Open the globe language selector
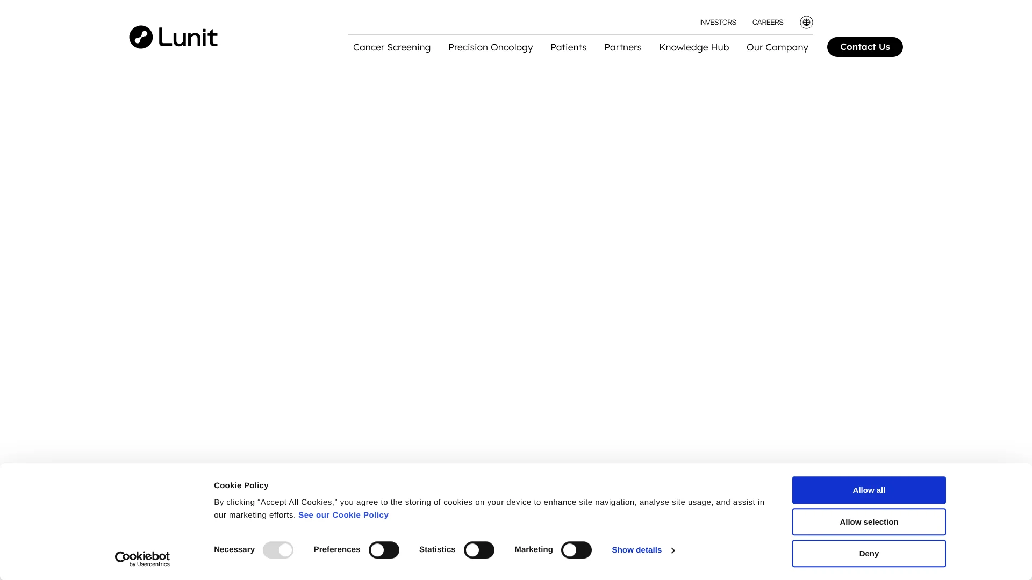1032x580 pixels. (806, 23)
